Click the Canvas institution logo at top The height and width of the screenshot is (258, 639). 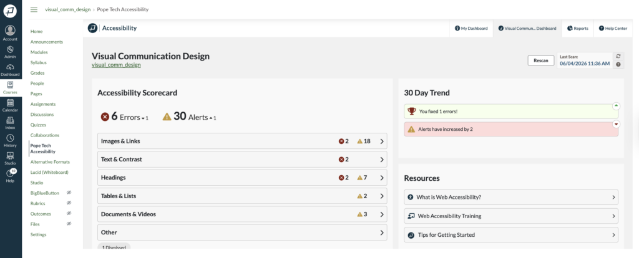coord(10,11)
